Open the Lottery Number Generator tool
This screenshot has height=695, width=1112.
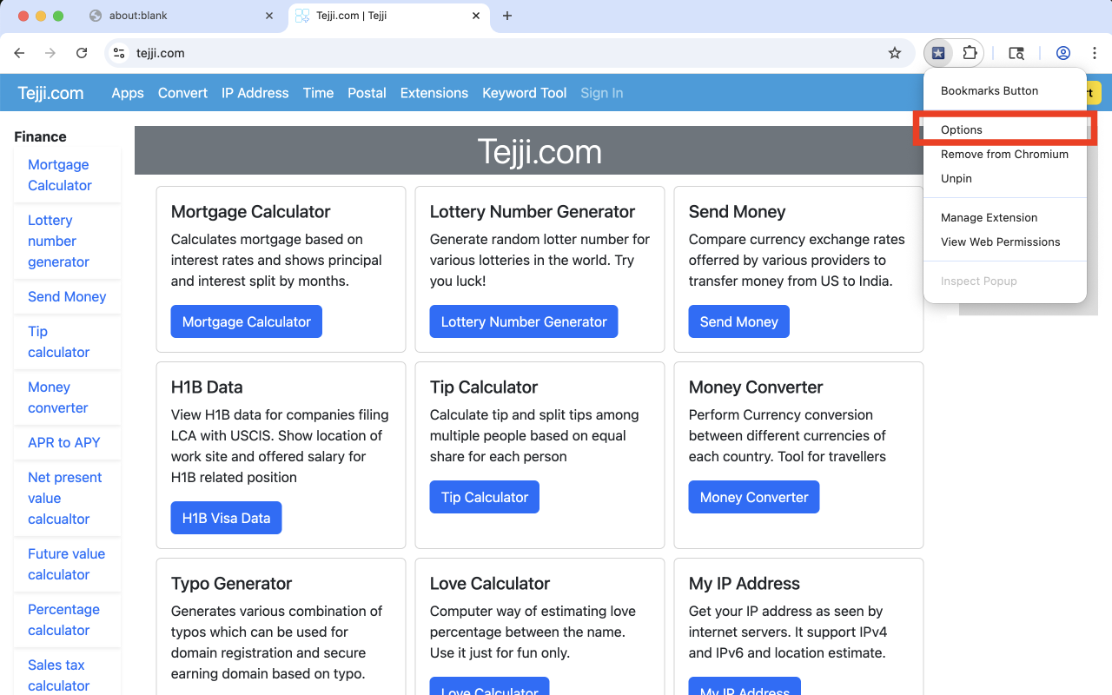523,321
